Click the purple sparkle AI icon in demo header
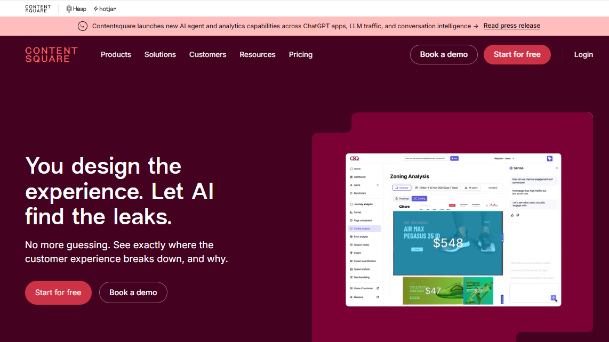Image resolution: width=609 pixels, height=342 pixels. [x=550, y=158]
